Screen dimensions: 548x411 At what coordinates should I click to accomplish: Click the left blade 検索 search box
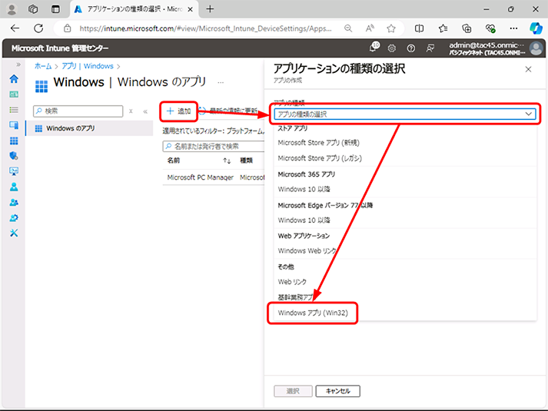coord(78,111)
